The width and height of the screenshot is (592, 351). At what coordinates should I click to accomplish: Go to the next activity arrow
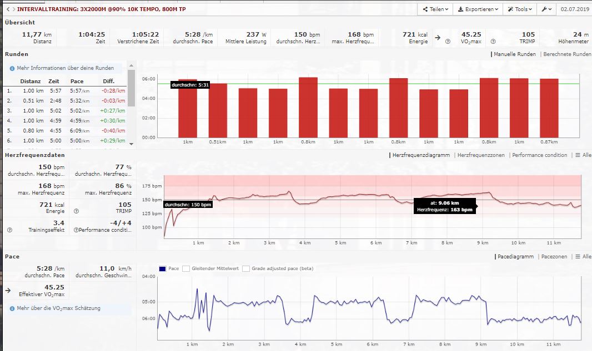(x=13, y=9)
